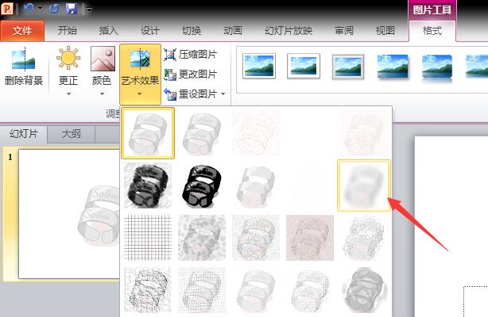Apply the Pencil Grayscale artistic effect

tap(256, 133)
